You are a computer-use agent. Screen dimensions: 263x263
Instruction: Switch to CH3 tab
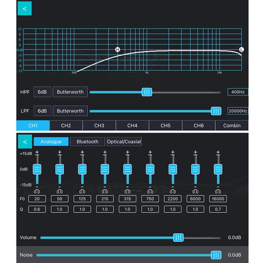[x=99, y=125]
